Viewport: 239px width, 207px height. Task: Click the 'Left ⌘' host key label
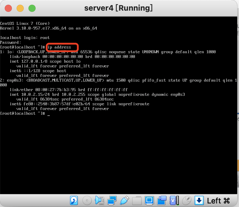tap(218, 200)
